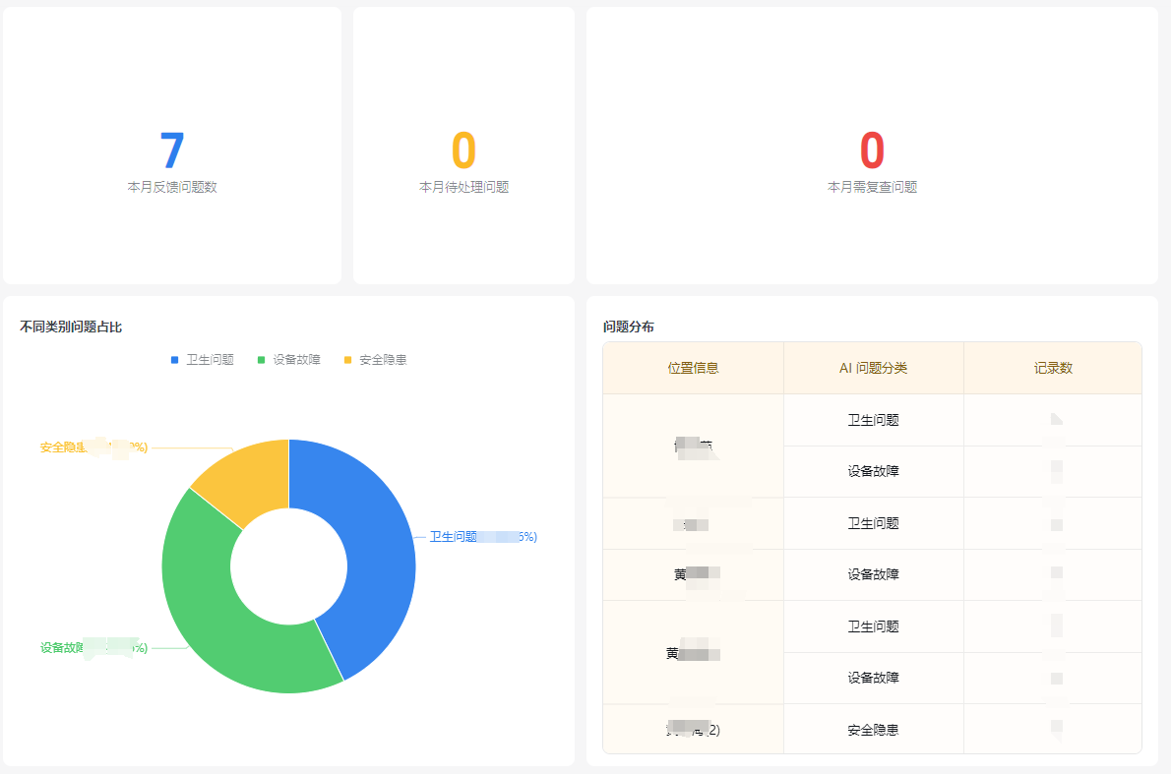Click the 位置信息 column header
The height and width of the screenshot is (774, 1171).
tap(693, 368)
